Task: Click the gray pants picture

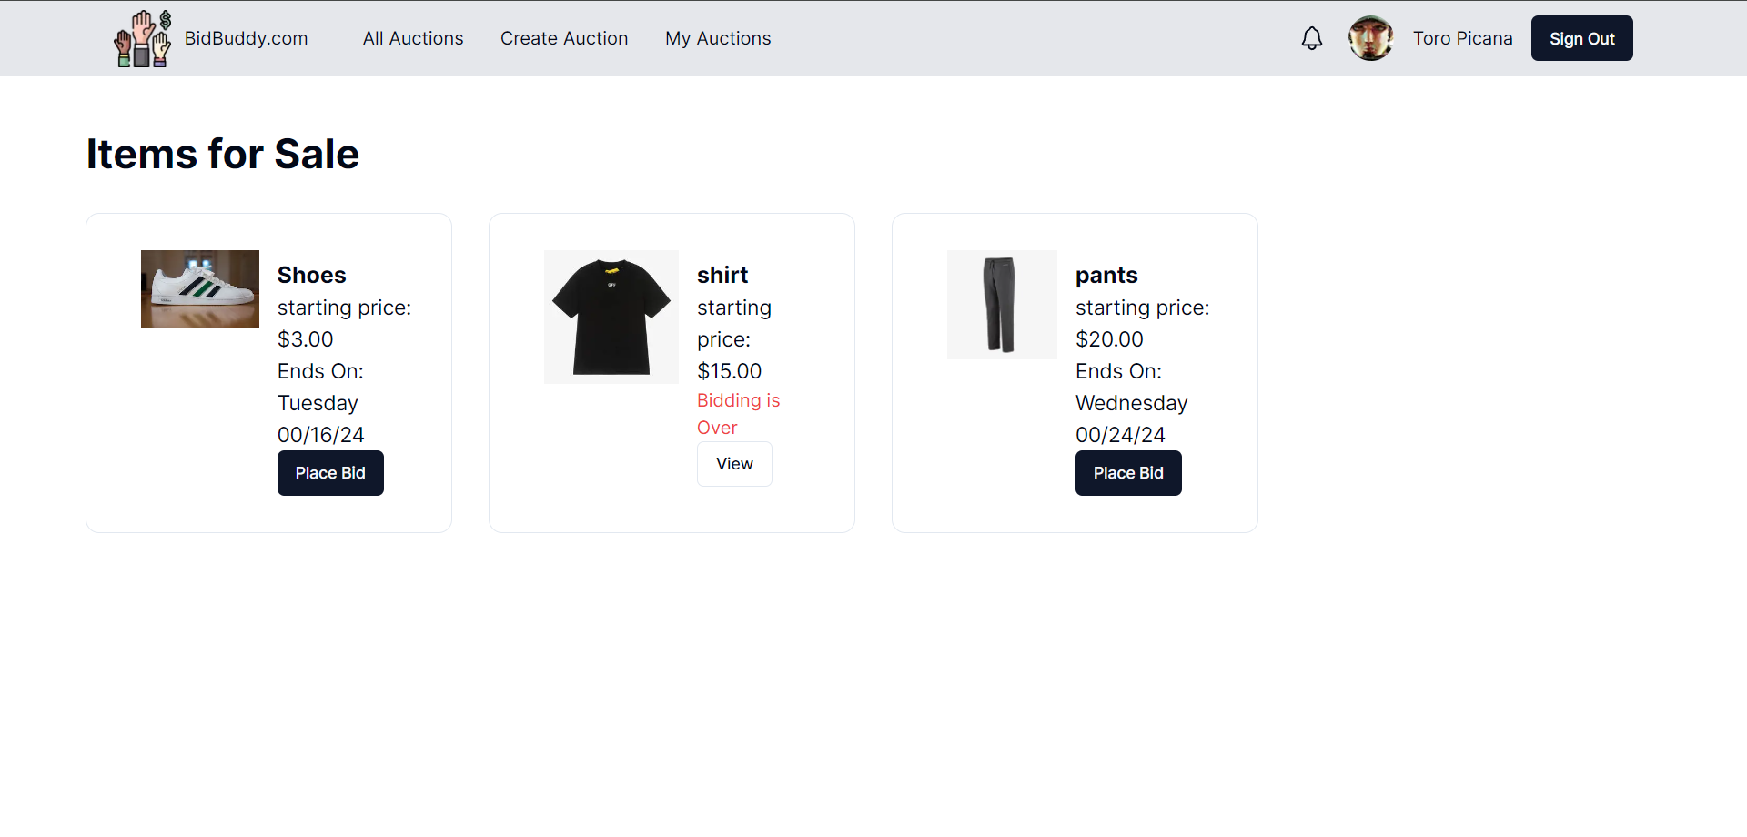Action: pos(1002,305)
